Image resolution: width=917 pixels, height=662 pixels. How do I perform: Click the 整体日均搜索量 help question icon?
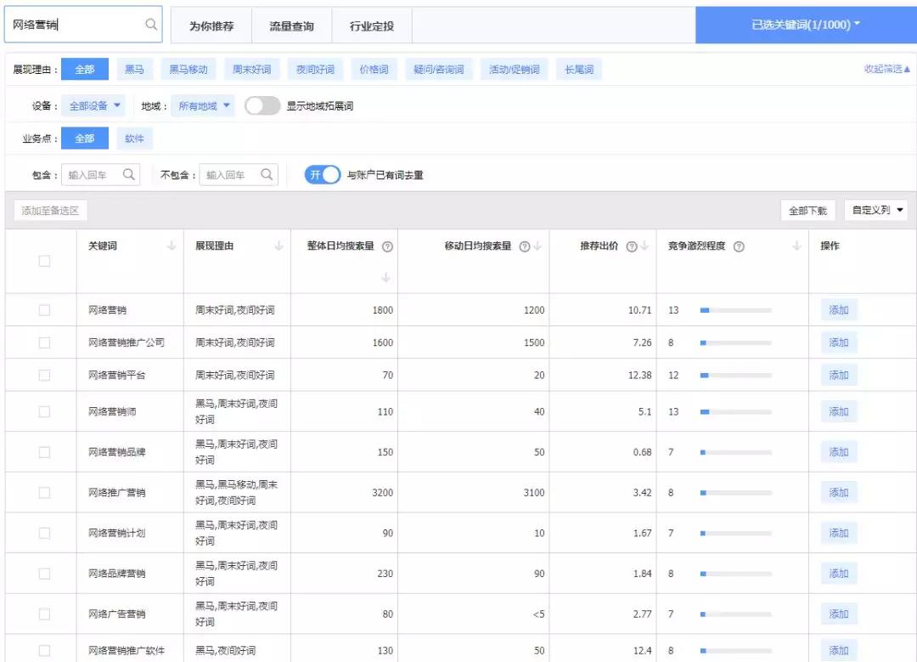click(x=387, y=246)
